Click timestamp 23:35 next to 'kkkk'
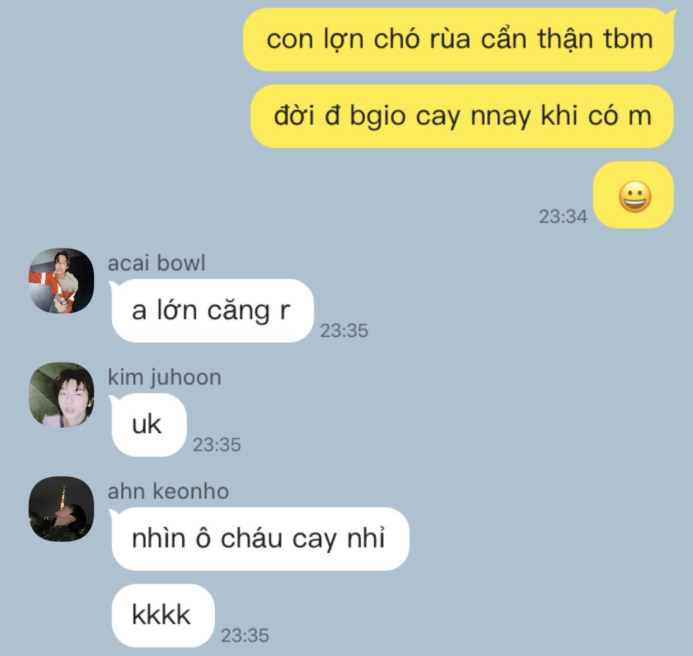 pos(245,636)
